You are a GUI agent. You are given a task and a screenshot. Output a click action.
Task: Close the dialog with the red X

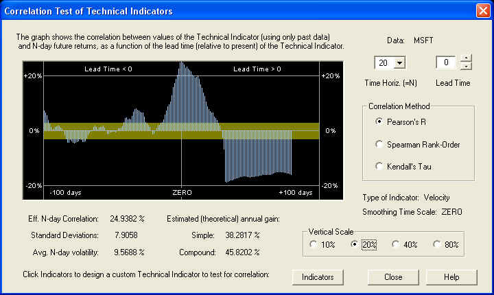[x=483, y=11]
